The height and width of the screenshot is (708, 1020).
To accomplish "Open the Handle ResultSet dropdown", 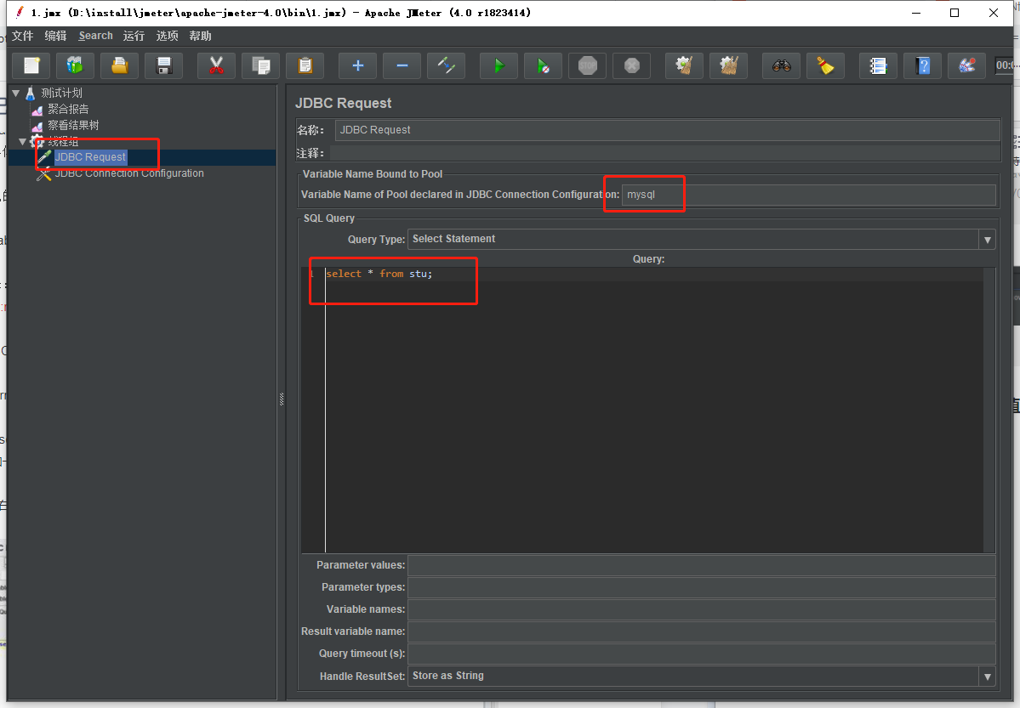I will point(987,677).
